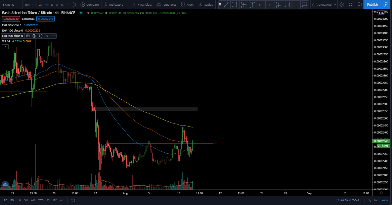Screen dimensions: 392x205
Task: Enter fullscreen mode
Action: (x=350, y=4)
